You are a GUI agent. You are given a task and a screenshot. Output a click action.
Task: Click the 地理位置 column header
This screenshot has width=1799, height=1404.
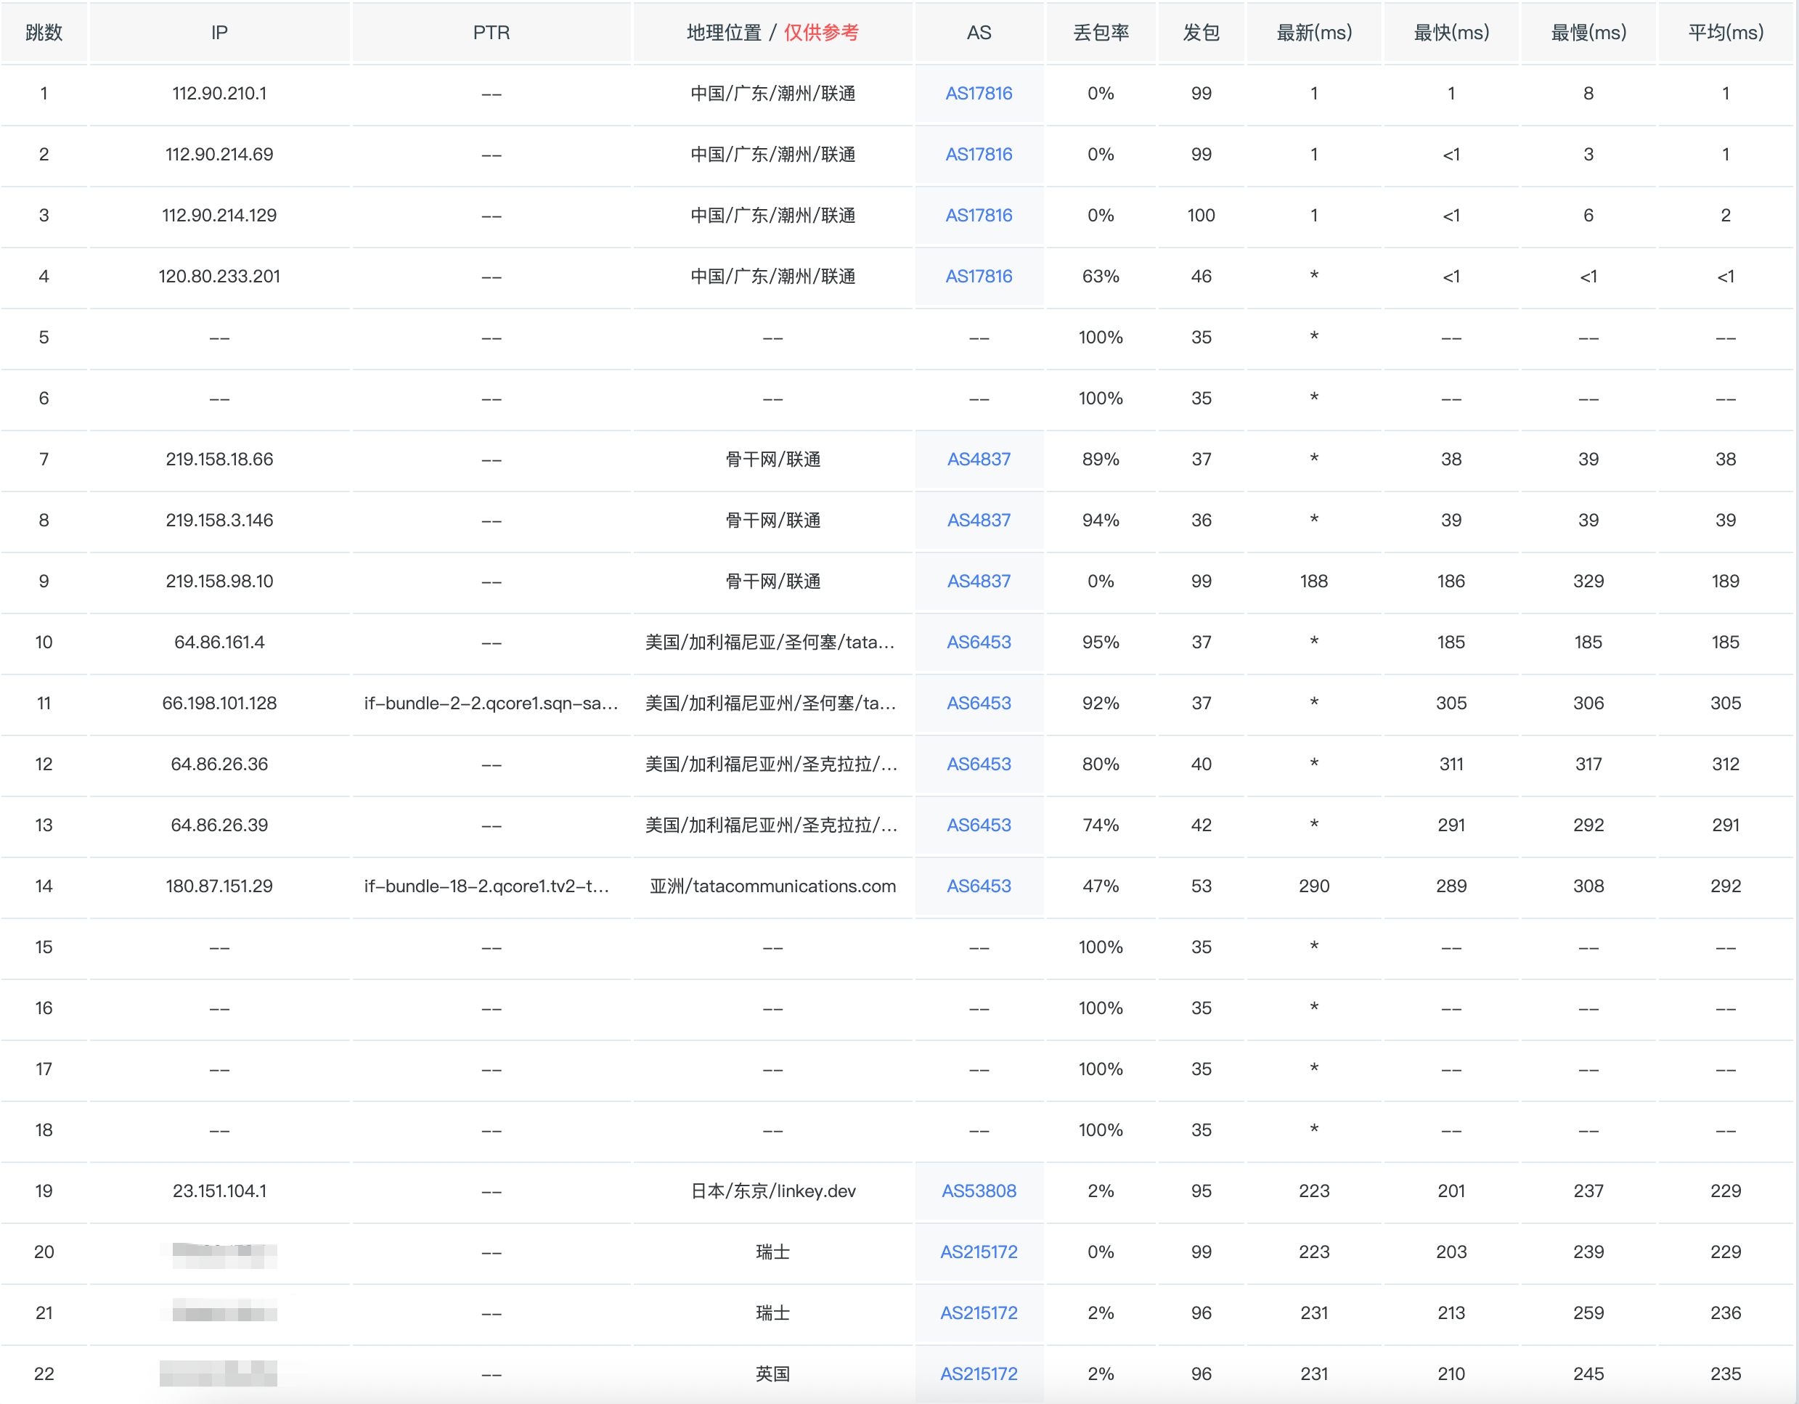tap(725, 32)
